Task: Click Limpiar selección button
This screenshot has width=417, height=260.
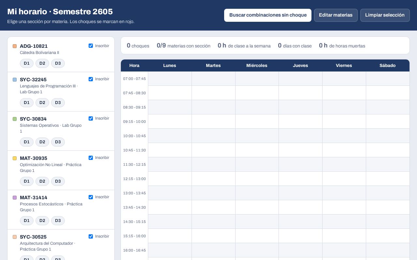Action: (385, 15)
